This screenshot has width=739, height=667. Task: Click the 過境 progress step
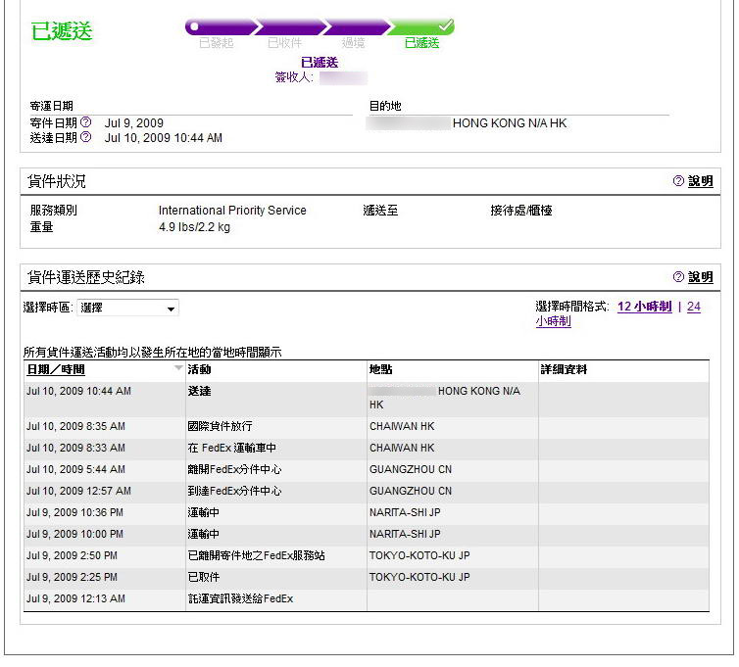tap(353, 43)
